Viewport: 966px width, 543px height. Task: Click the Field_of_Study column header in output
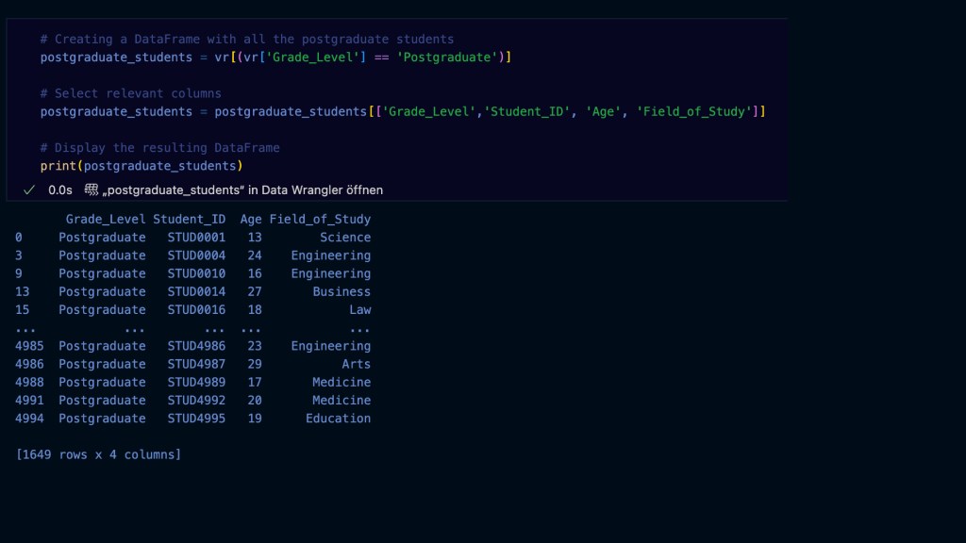[320, 220]
